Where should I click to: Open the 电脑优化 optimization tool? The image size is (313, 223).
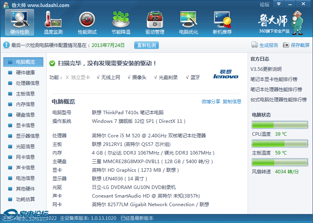pyautogui.click(x=189, y=22)
